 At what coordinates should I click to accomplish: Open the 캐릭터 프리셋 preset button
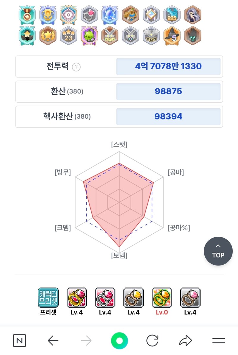(x=48, y=301)
